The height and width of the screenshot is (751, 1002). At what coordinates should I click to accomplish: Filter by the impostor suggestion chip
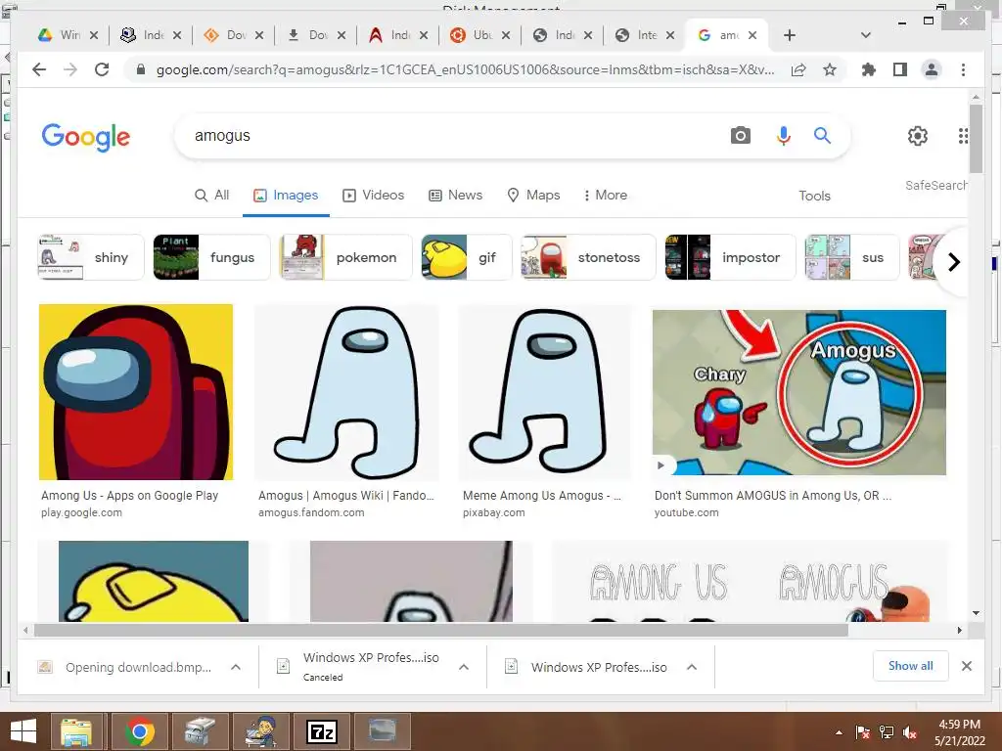[730, 257]
